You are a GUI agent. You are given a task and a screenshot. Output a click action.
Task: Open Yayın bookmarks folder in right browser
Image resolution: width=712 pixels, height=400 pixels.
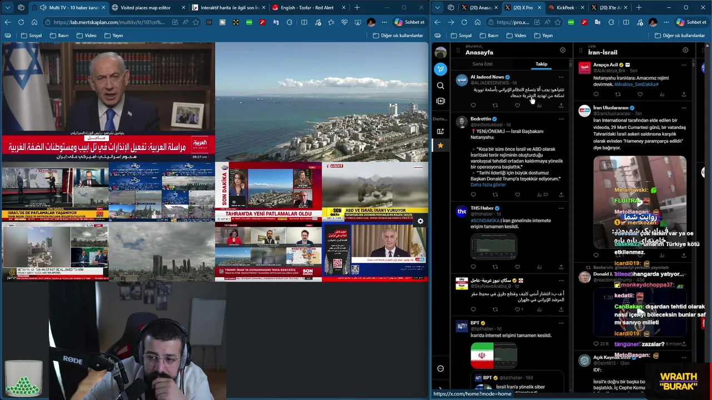[543, 36]
